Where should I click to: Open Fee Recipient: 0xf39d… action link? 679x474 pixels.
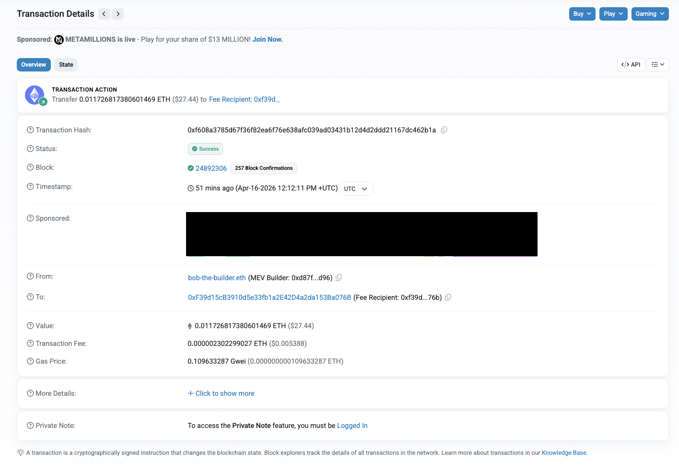click(245, 99)
